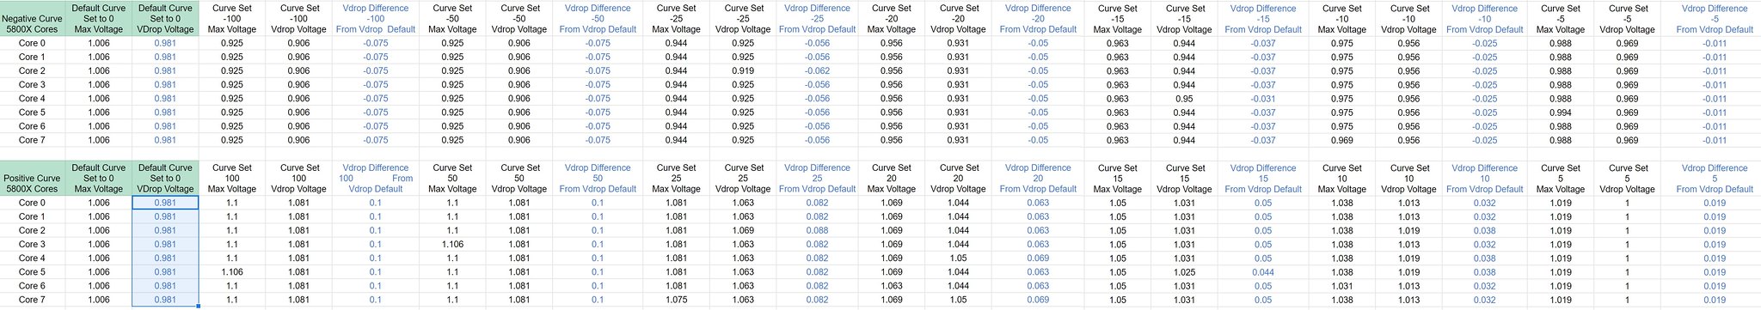Image resolution: width=1761 pixels, height=310 pixels.
Task: Click the selection fill handle below Core 7's 0.981
Action: click(199, 307)
